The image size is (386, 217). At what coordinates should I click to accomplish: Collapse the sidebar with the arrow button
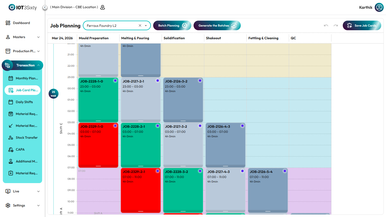coord(45,7)
